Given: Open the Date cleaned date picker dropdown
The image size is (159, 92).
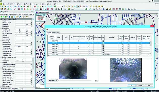Looking at the screenshot, I should click(x=23, y=39).
